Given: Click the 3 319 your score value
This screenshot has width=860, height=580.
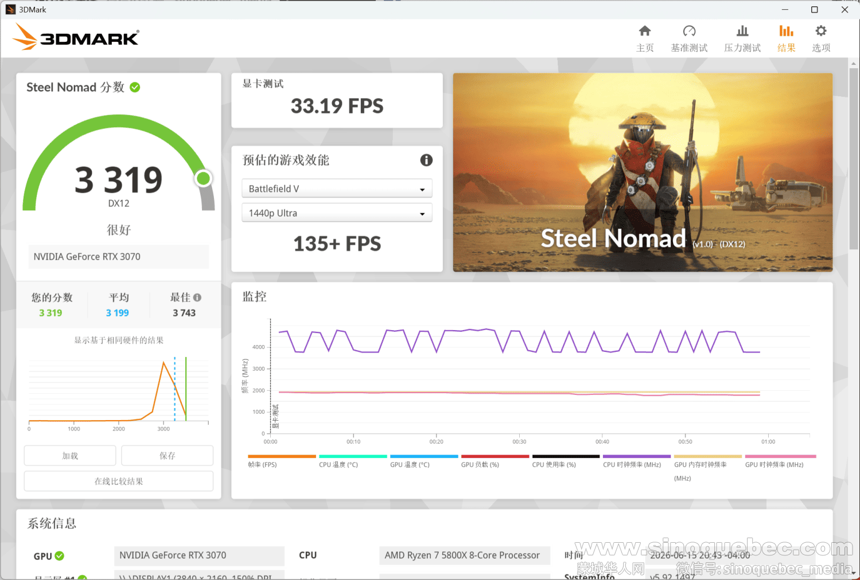Looking at the screenshot, I should click(50, 313).
